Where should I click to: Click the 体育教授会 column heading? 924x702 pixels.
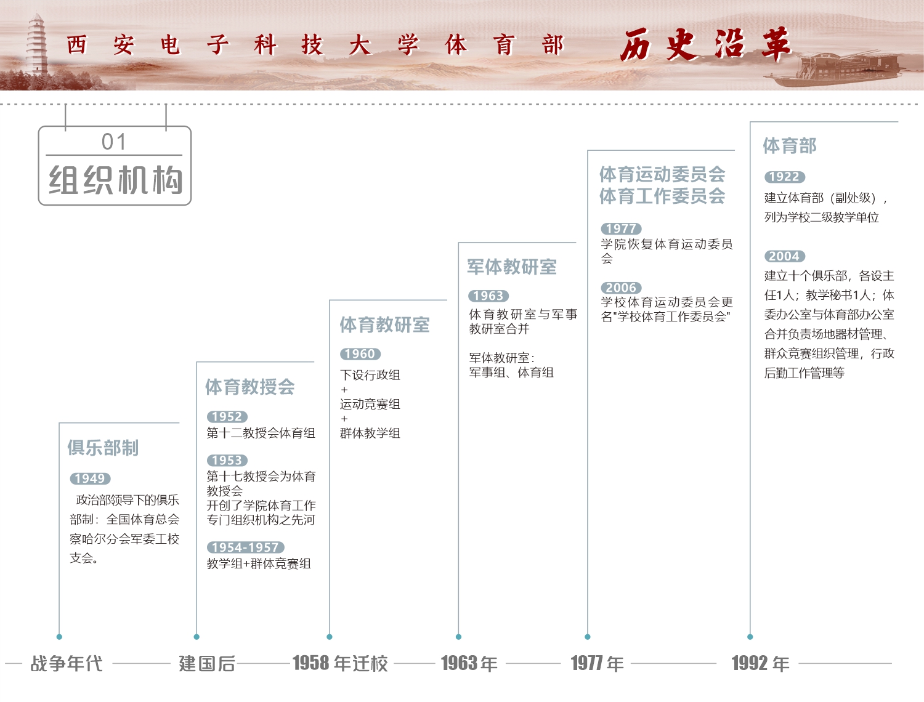point(250,387)
